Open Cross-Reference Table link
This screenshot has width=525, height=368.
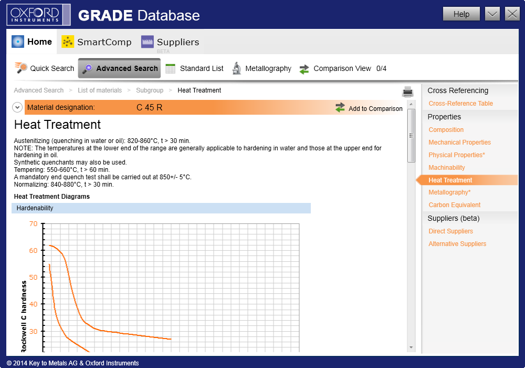click(x=461, y=104)
